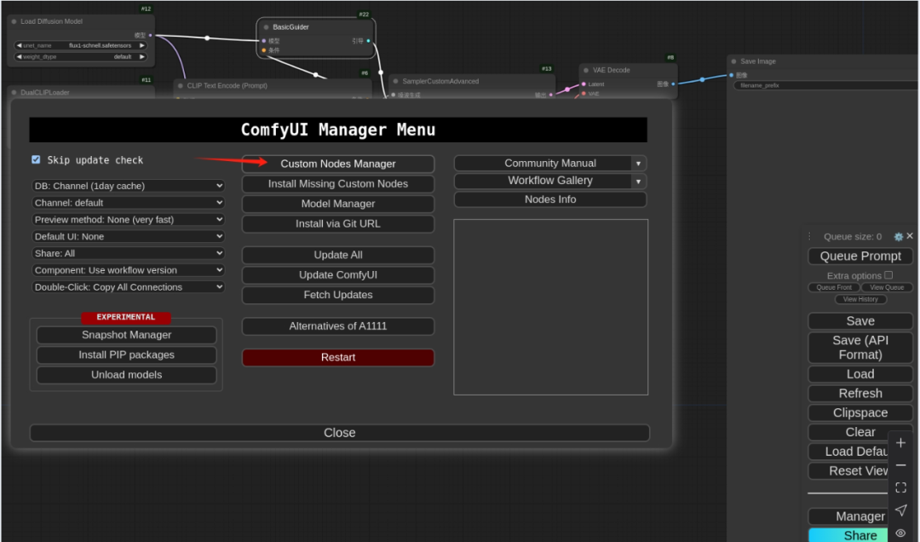Open the Preview method dropdown

coord(128,220)
